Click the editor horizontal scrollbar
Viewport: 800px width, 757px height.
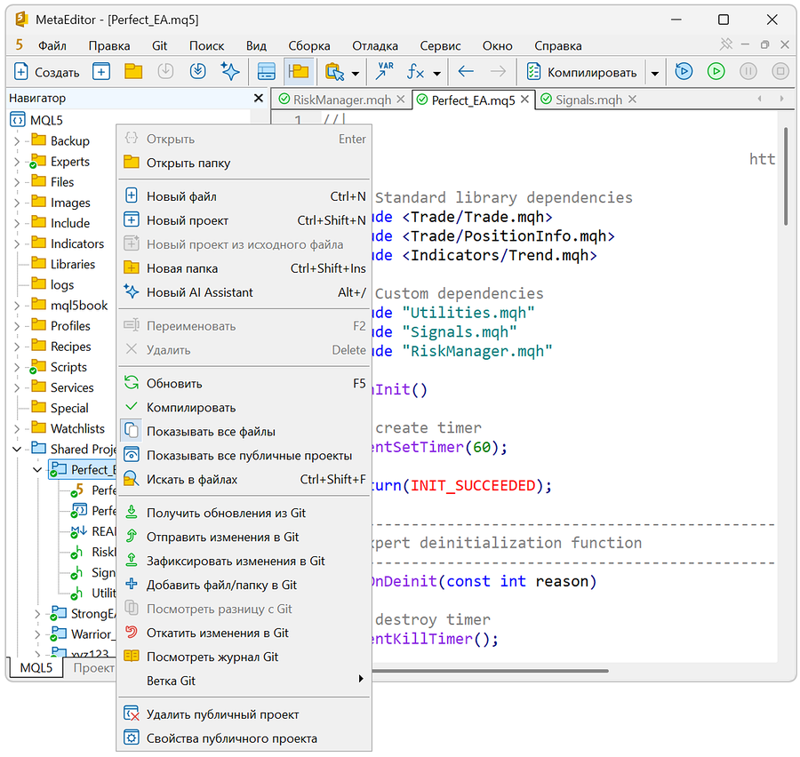pyautogui.click(x=491, y=671)
